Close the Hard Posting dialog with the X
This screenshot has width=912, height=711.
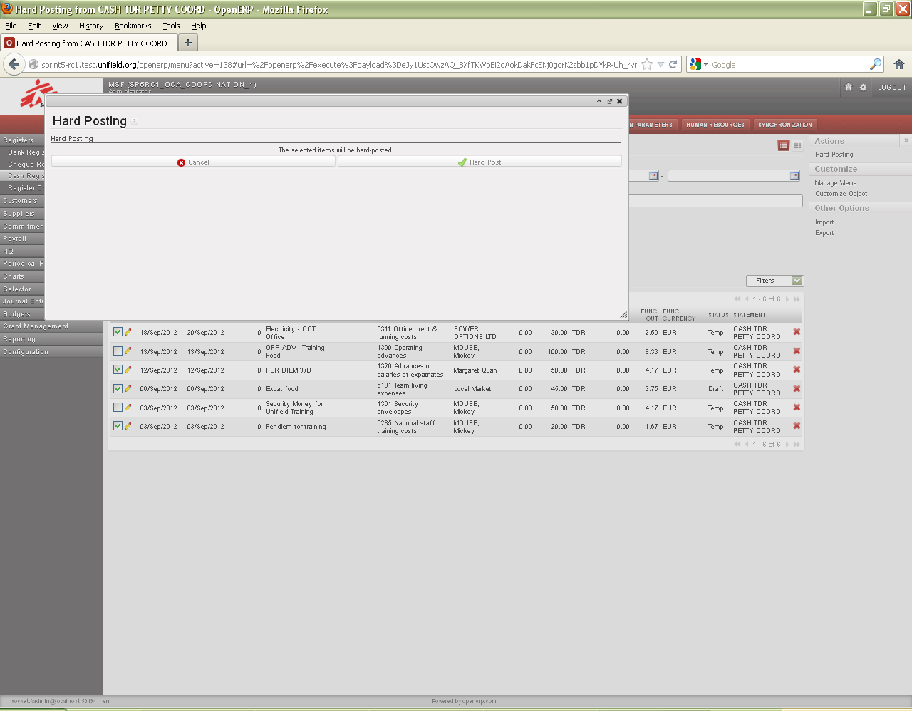619,101
